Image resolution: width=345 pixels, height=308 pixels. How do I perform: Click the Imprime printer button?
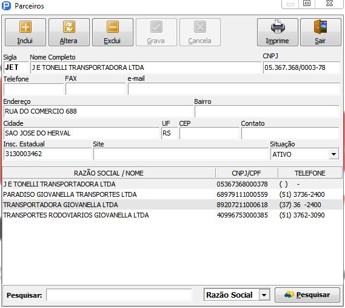(278, 32)
